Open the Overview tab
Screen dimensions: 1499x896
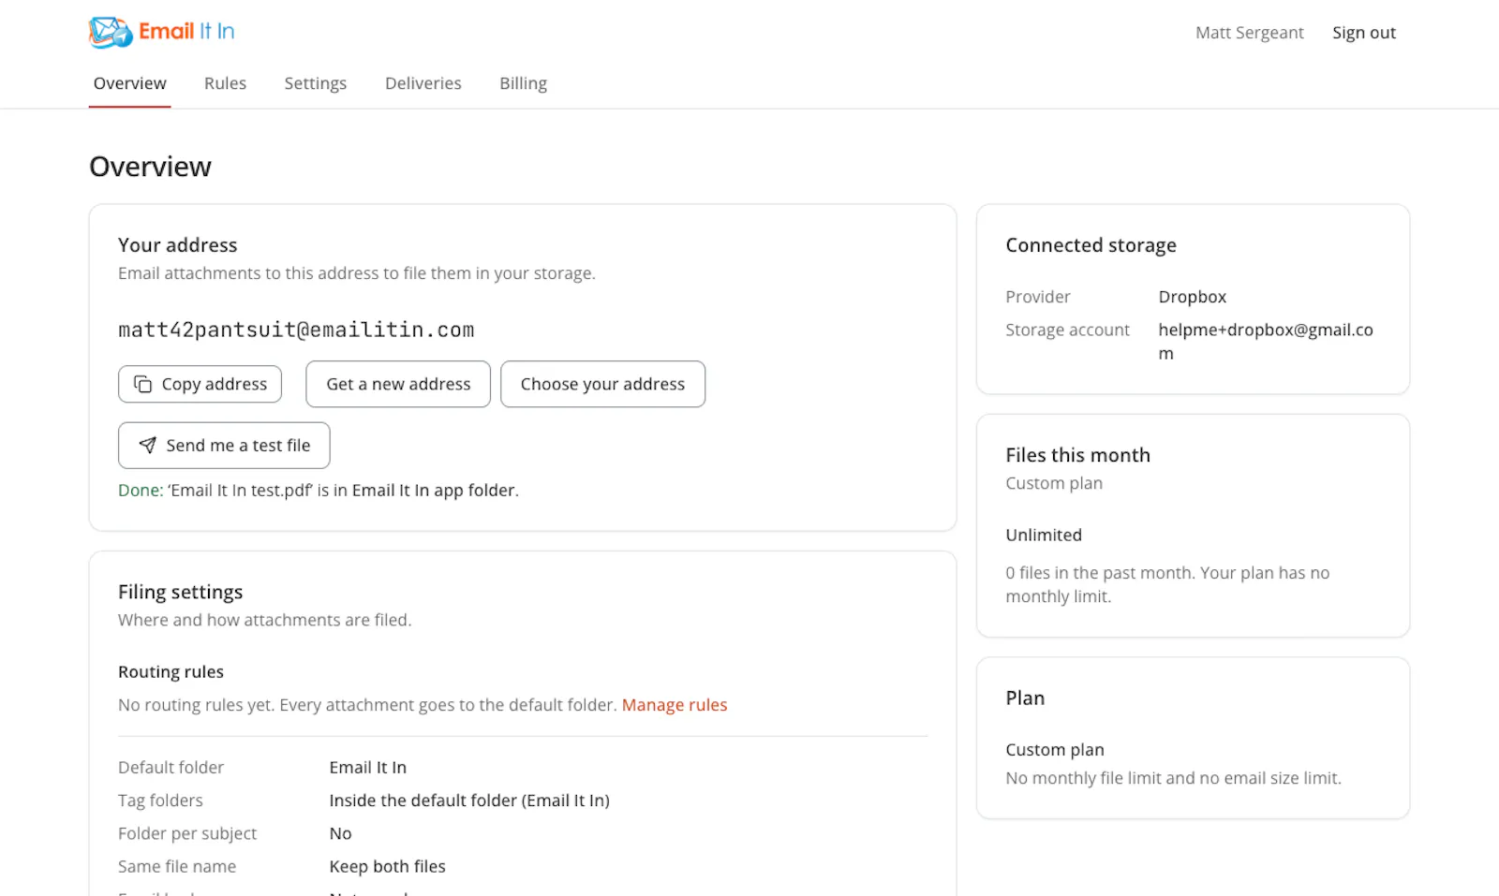129,83
